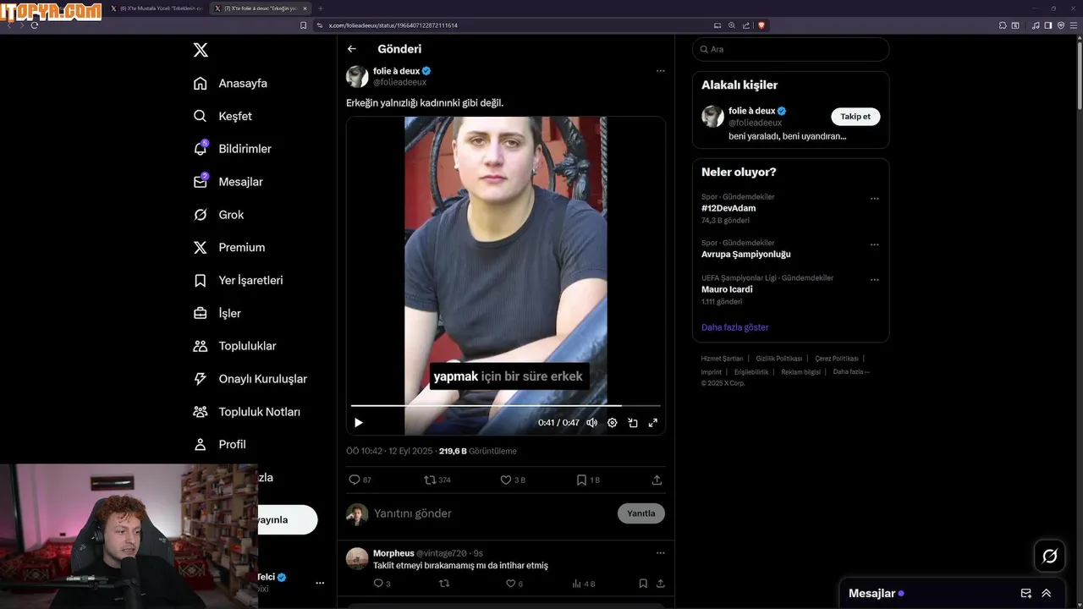This screenshot has height=609, width=1083.
Task: Open Daha fazla footer dropdown
Action: (x=851, y=372)
